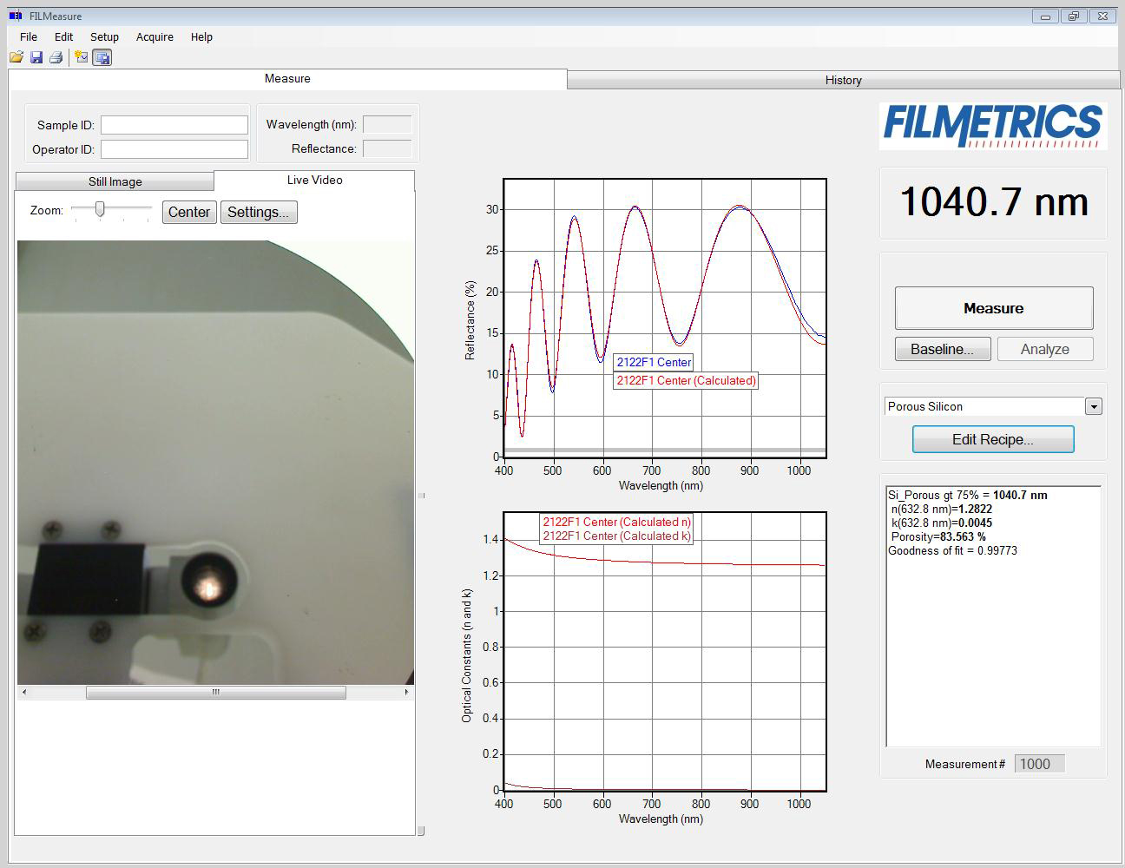Click the splitter handle beside the video panel
The image size is (1125, 868).
[x=422, y=496]
